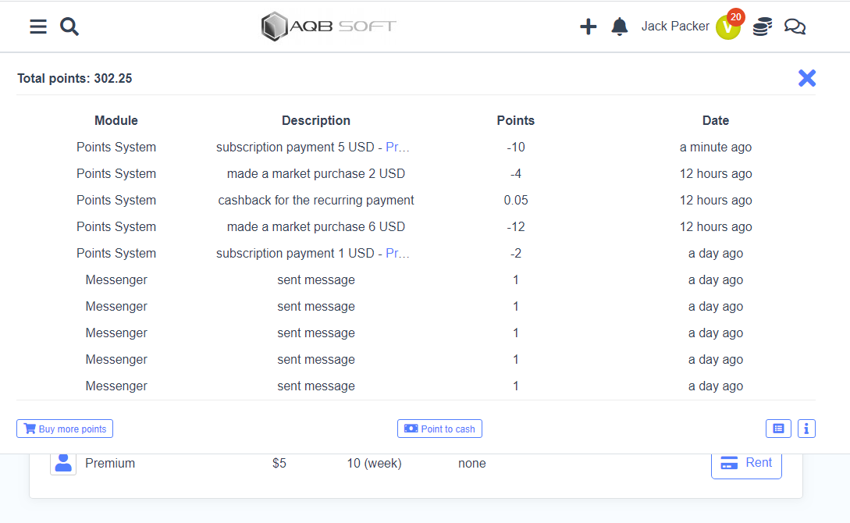Click the Rent button for Premium
Screen dimensions: 850x523
click(746, 463)
